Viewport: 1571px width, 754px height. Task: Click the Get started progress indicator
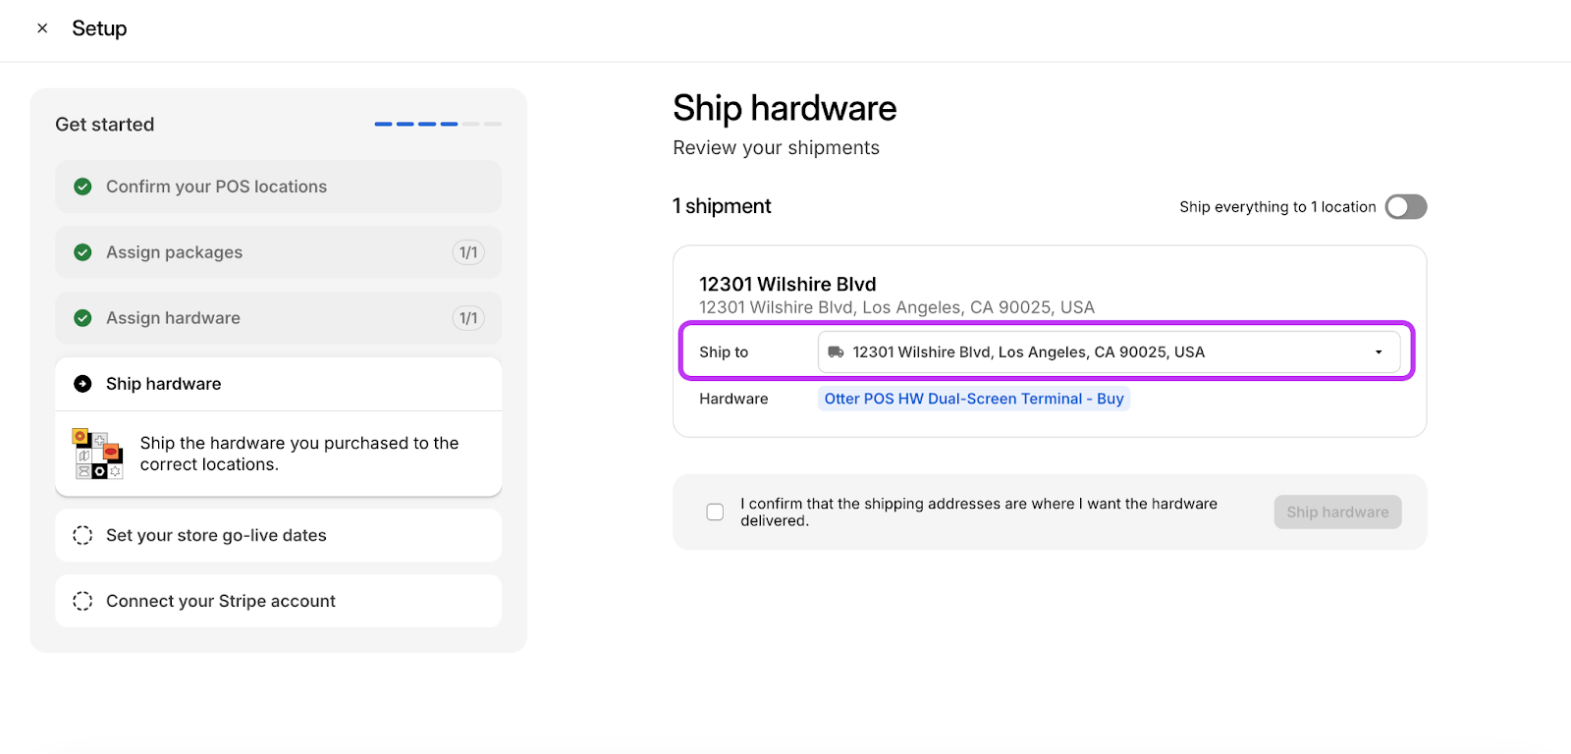(x=438, y=125)
